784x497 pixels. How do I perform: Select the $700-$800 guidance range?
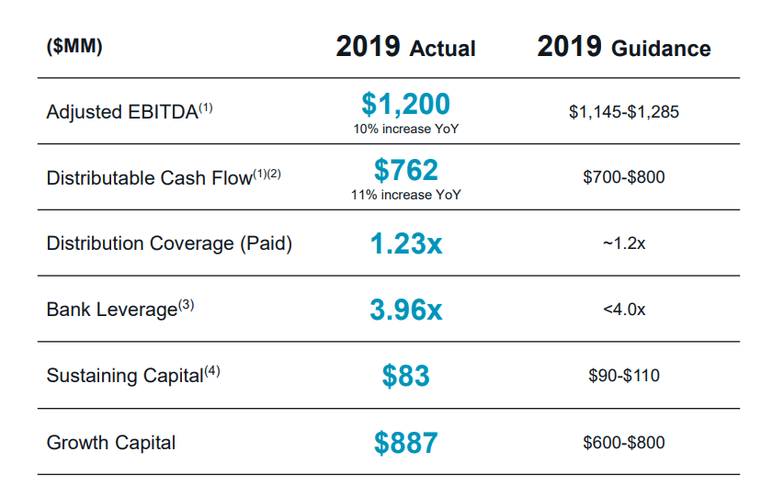[x=623, y=177]
